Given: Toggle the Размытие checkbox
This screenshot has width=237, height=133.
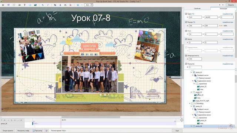Looking at the screenshot, I should (186, 64).
